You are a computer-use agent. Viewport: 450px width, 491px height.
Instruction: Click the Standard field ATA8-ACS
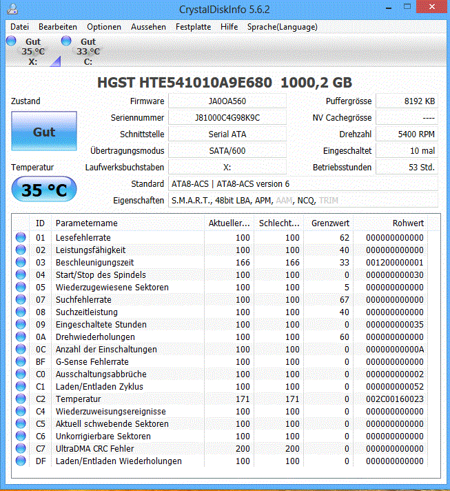tap(303, 184)
